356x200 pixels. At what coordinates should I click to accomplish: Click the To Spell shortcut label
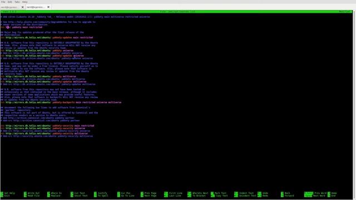click(x=103, y=196)
